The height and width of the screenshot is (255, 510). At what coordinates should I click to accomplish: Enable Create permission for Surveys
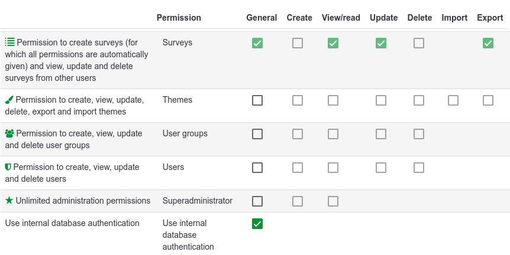(298, 43)
